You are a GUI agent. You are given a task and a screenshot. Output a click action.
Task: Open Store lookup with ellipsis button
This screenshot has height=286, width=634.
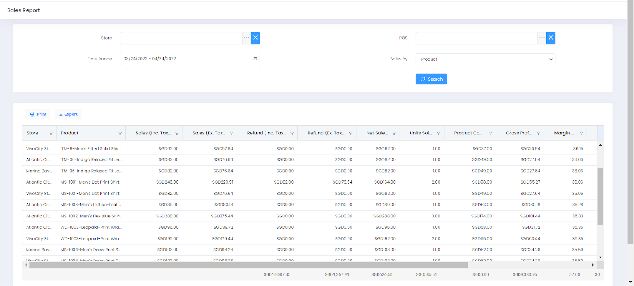coord(246,38)
